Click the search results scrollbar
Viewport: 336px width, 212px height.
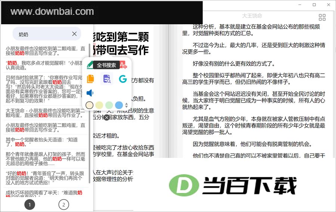pyautogui.click(x=89, y=113)
